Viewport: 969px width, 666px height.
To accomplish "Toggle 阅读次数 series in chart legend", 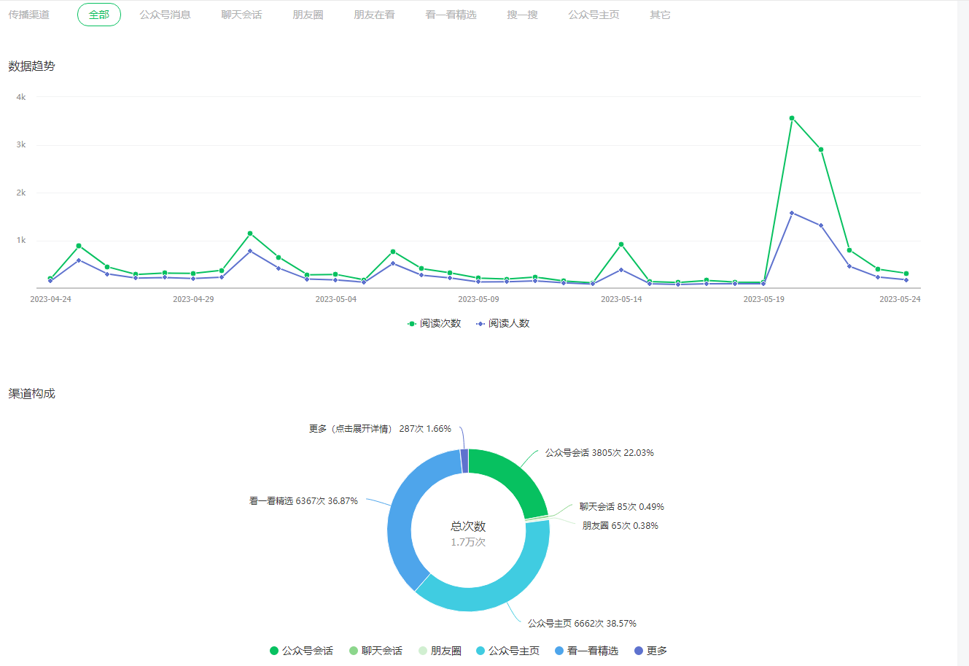I will coord(435,323).
